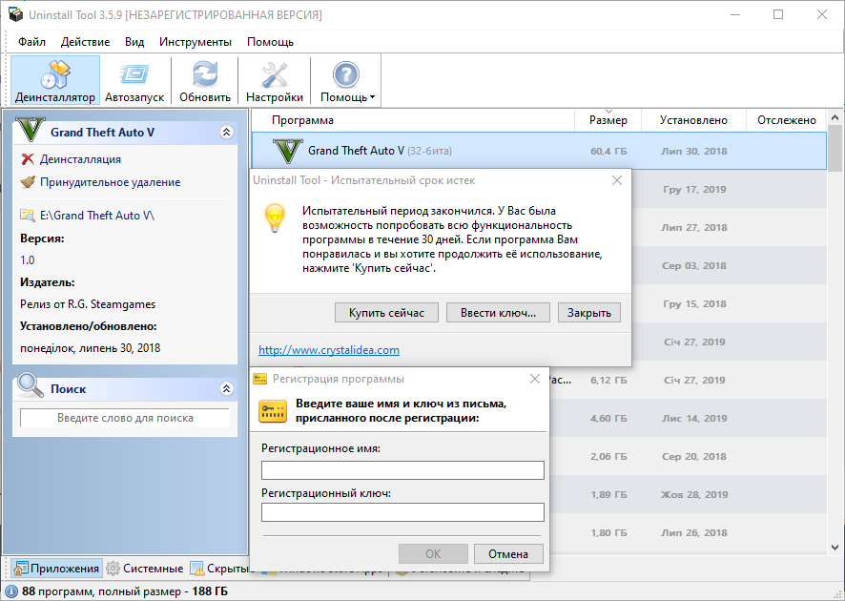Switch to the Системные tab
The image size is (845, 601).
tap(144, 569)
